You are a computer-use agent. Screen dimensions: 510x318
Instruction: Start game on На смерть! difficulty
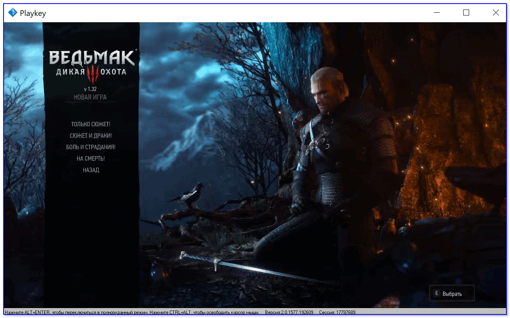click(90, 158)
